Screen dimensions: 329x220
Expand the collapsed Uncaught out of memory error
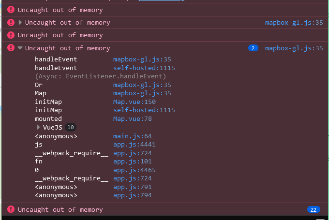click(20, 22)
